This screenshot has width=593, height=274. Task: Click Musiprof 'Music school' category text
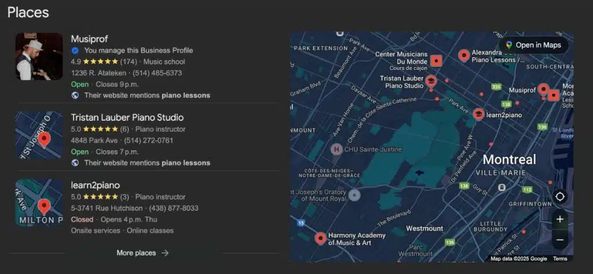164,61
